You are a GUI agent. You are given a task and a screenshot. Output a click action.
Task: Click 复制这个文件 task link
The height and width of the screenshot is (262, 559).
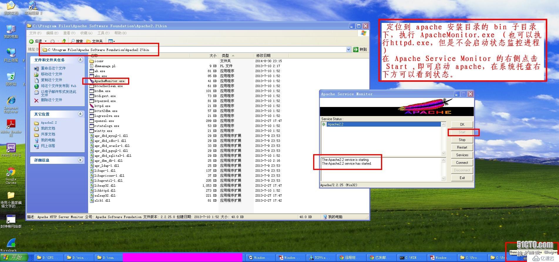pyautogui.click(x=51, y=80)
